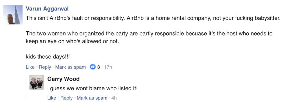
Task: Reply to Garry Wood's comment
Action: click(x=67, y=98)
